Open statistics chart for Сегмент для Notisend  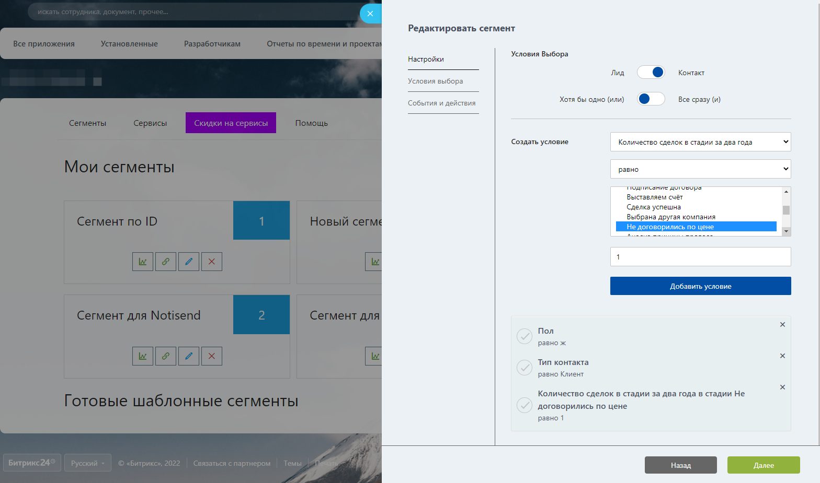(143, 356)
